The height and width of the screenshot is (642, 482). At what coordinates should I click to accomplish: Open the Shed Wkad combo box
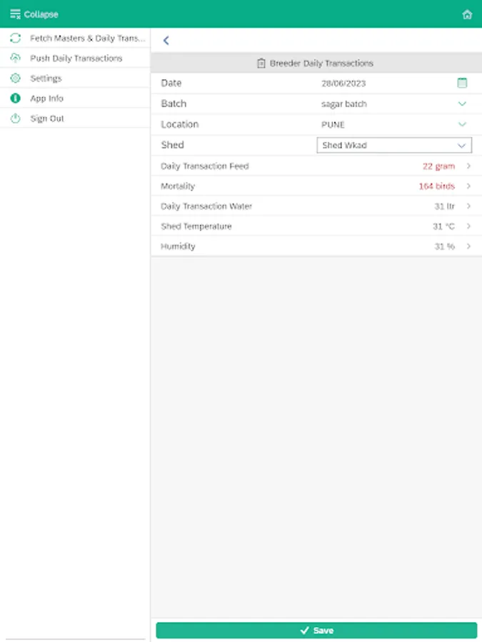click(x=394, y=146)
